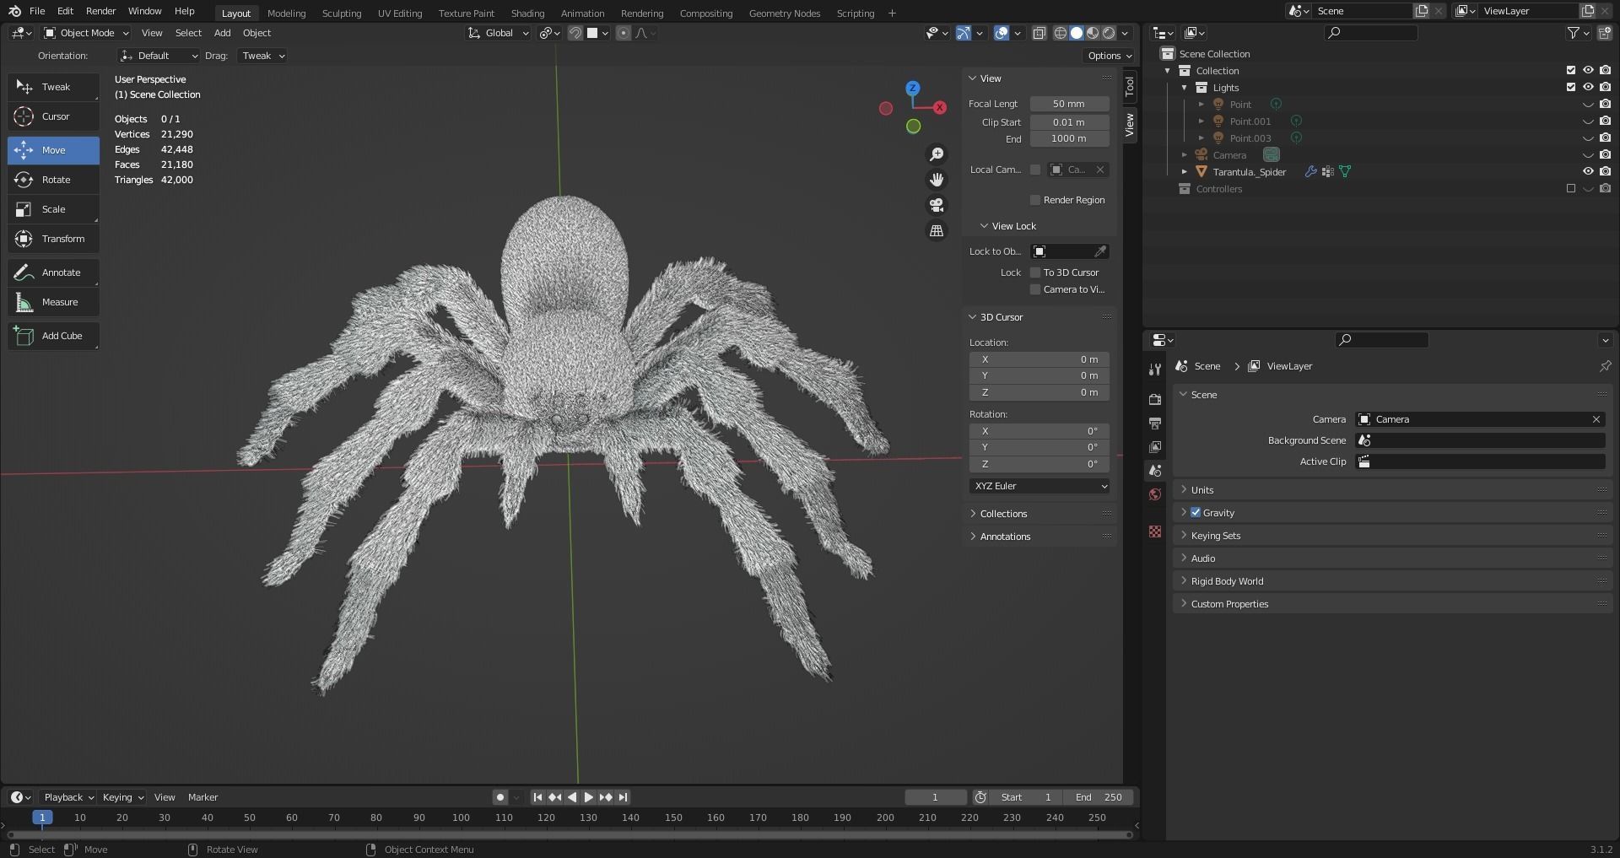The width and height of the screenshot is (1620, 858).
Task: Open the timeline Playback popover
Action: (x=68, y=797)
